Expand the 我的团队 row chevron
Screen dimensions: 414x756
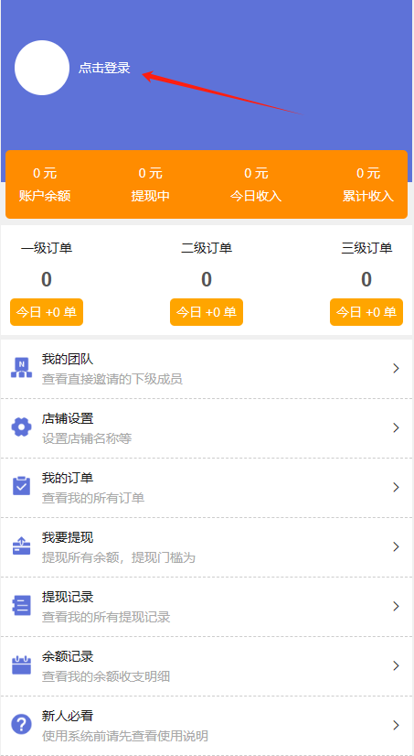coord(397,368)
